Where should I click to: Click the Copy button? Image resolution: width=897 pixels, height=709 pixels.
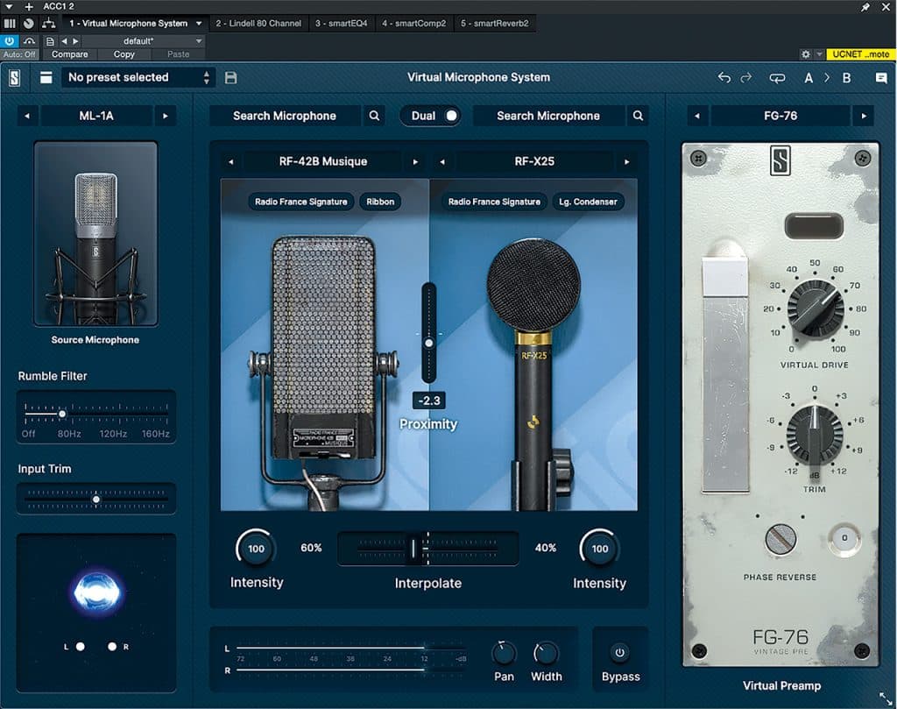[x=124, y=54]
